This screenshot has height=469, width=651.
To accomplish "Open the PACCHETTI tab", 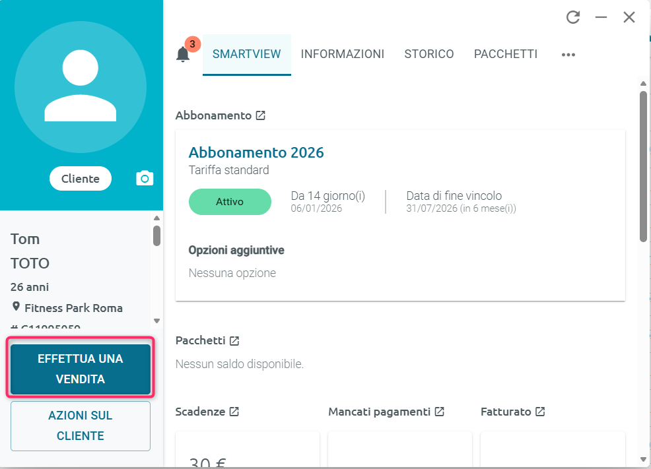I will (506, 54).
